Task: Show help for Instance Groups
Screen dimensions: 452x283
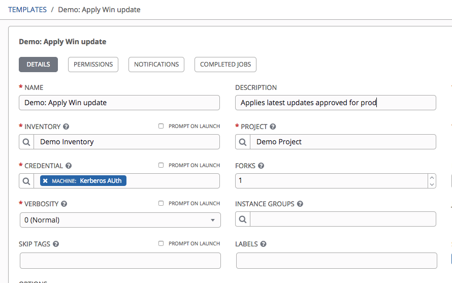Action: [x=300, y=204]
